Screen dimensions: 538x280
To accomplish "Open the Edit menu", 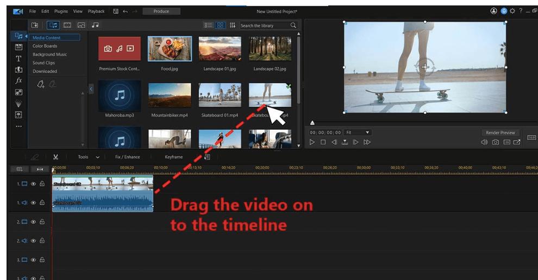I will coord(45,11).
